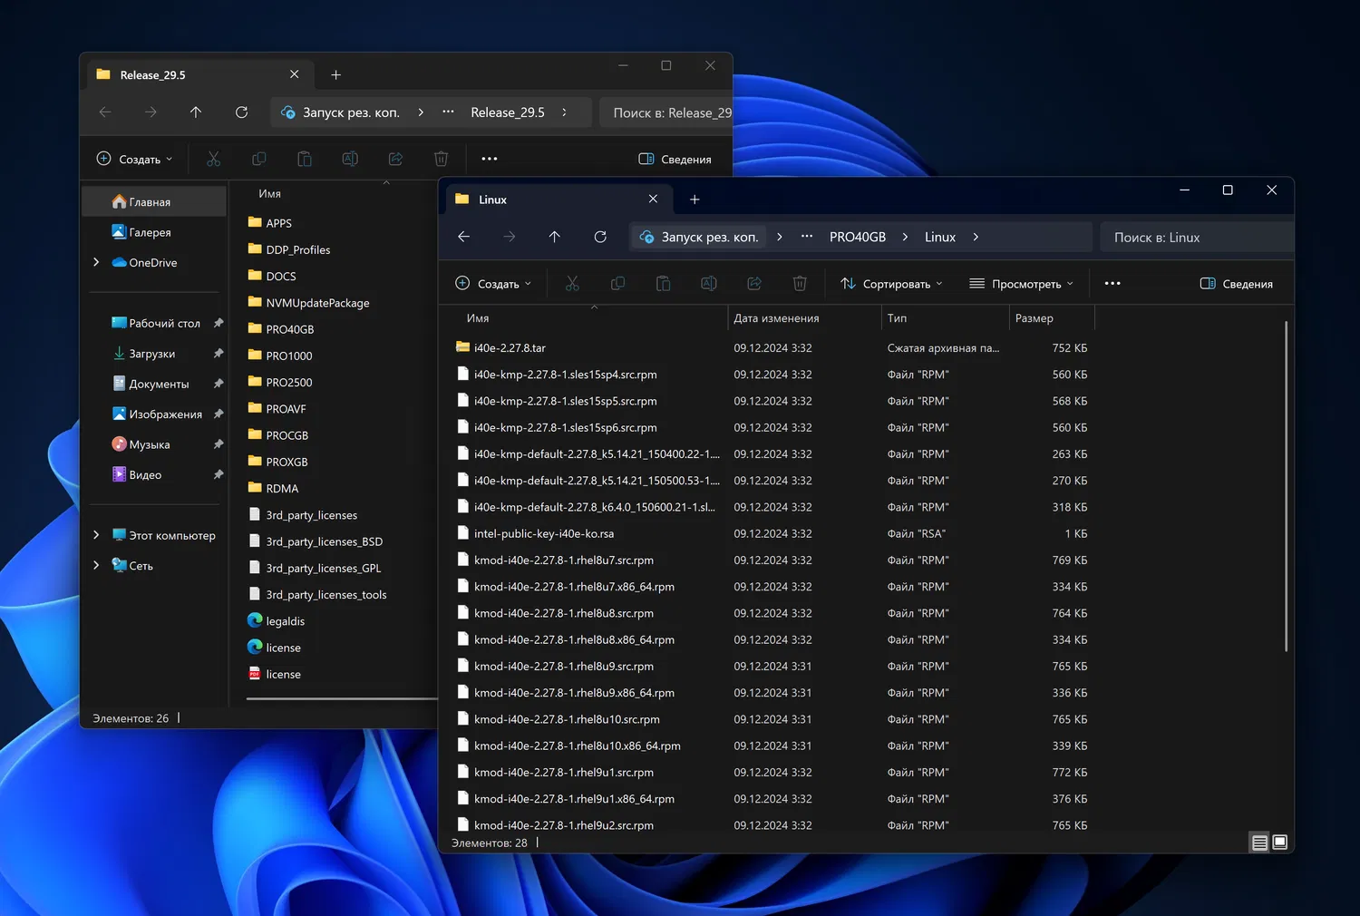Click the Delete trash icon in Linux window

(x=800, y=284)
